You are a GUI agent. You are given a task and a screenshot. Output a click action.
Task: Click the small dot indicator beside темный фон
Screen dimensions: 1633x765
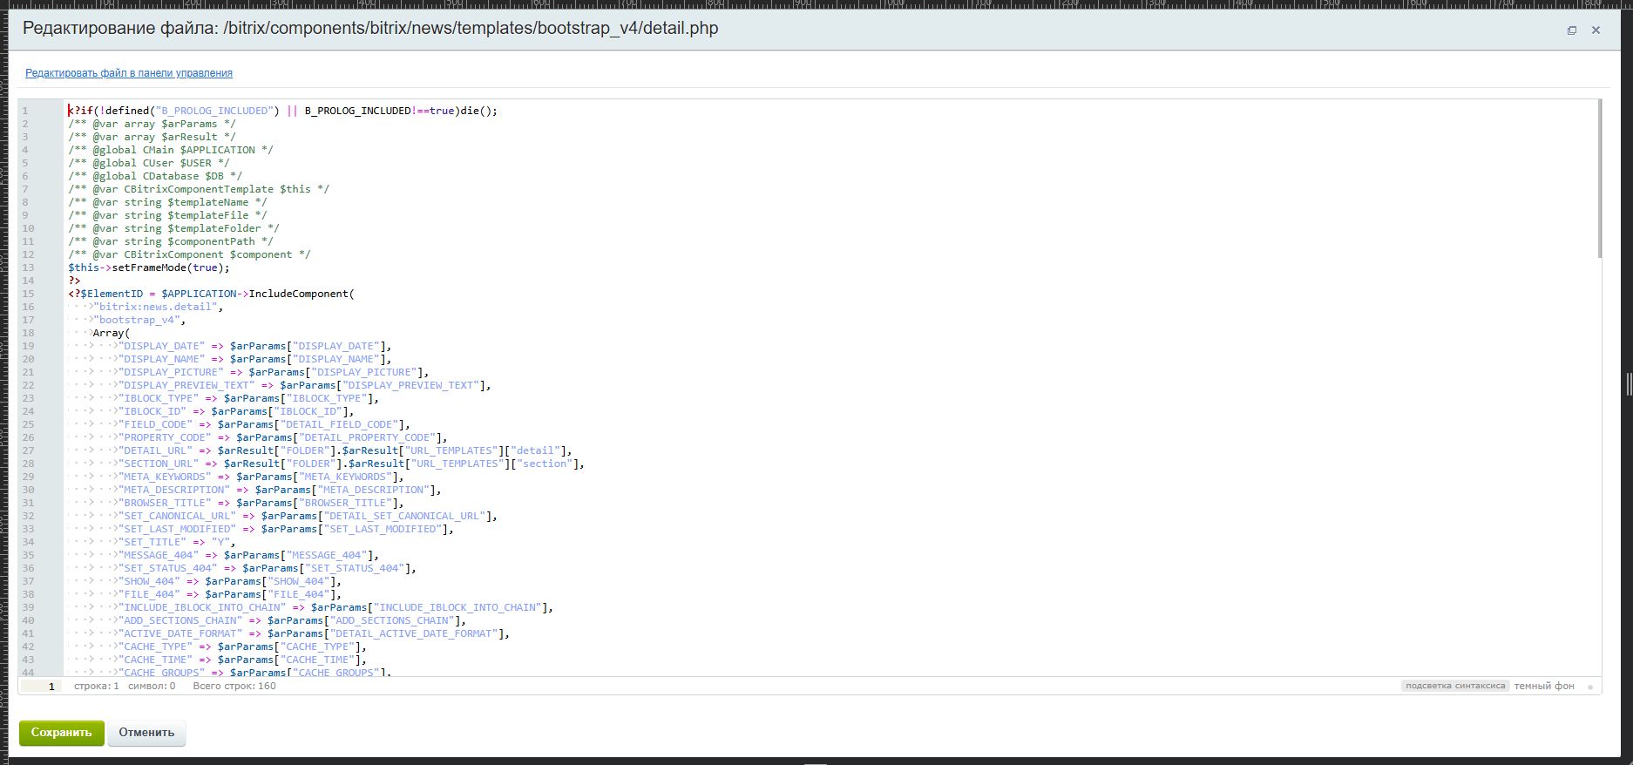point(1589,687)
